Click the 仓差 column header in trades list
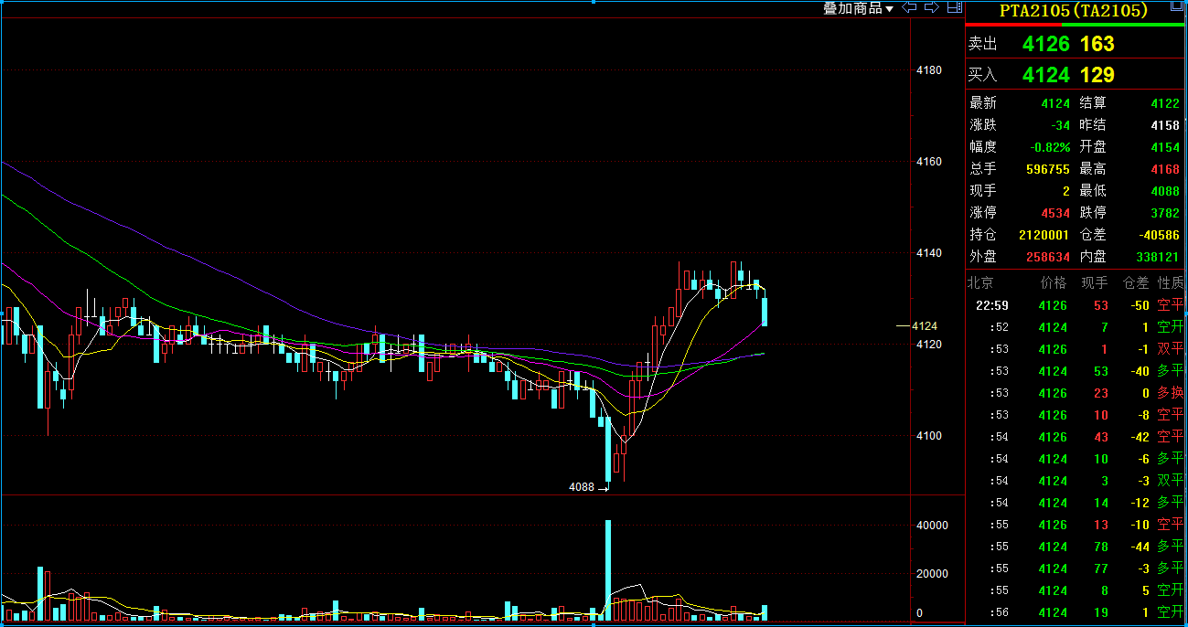Screen dimensions: 1188x627 point(1135,283)
